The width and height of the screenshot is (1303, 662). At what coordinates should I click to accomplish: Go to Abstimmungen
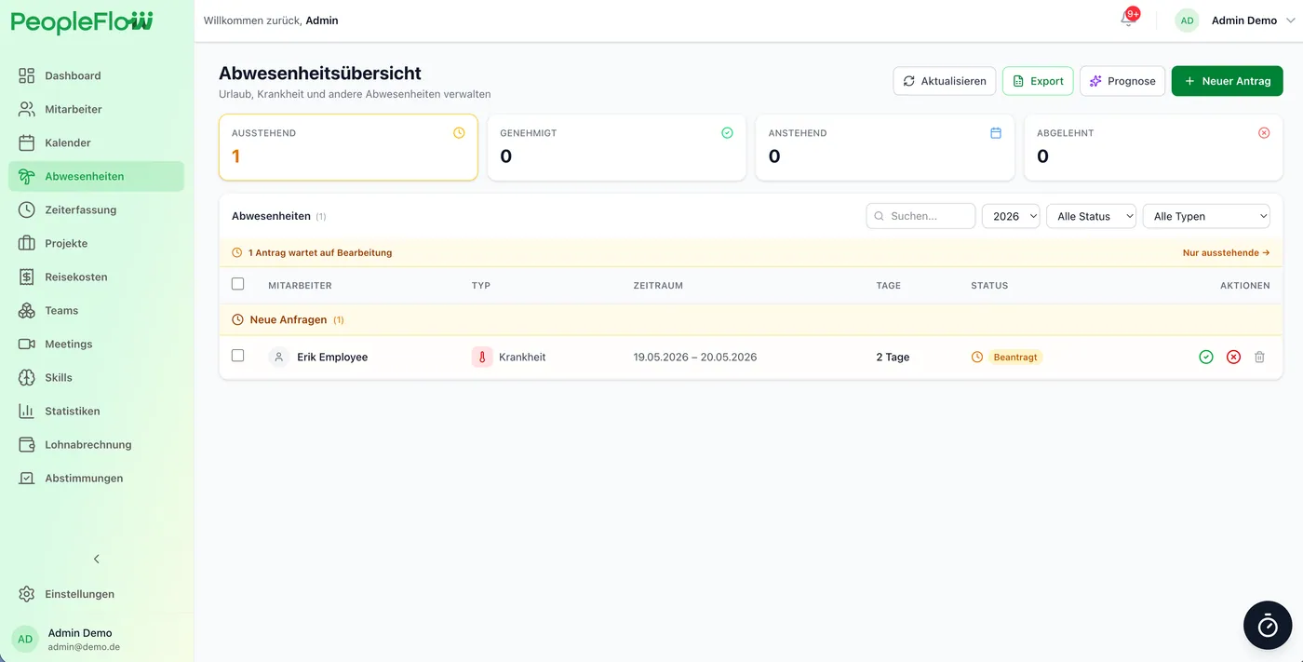pos(97,478)
